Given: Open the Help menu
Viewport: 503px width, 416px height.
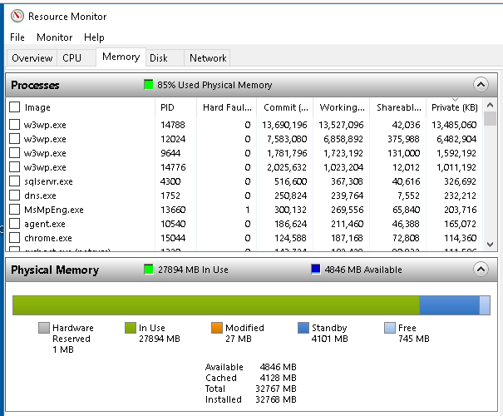Looking at the screenshot, I should pyautogui.click(x=94, y=37).
